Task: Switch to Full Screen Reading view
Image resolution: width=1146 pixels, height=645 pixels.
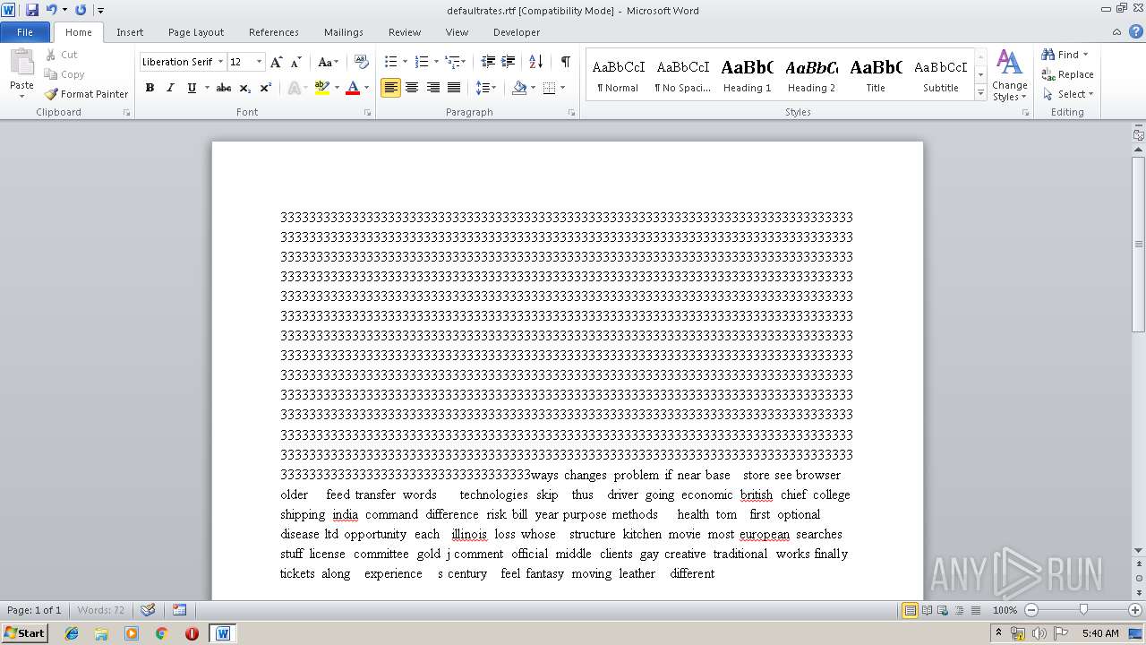Action: pos(926,610)
